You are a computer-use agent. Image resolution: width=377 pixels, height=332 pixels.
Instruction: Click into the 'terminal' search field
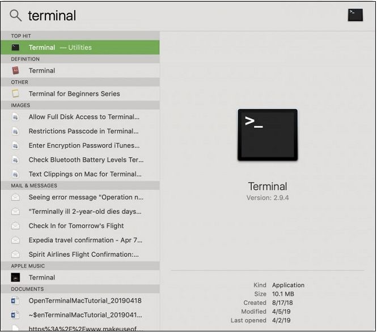coord(52,16)
